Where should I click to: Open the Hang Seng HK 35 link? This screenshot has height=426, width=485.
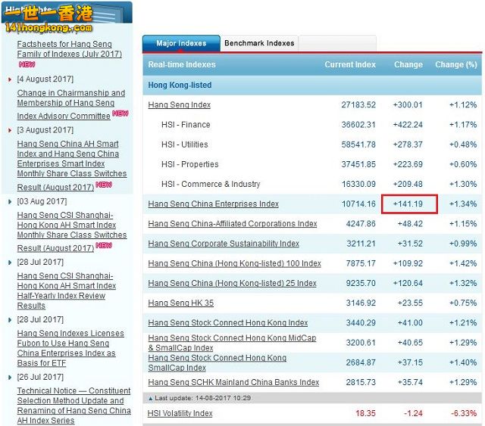pos(180,303)
